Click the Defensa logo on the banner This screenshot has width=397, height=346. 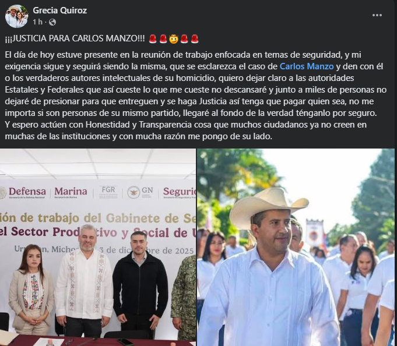[23, 192]
